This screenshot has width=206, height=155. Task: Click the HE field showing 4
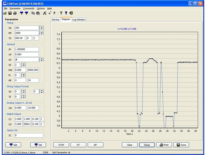coord(20,80)
